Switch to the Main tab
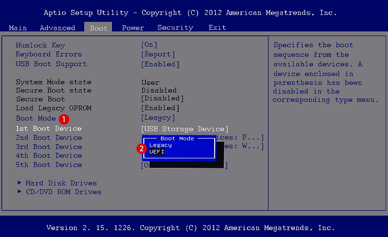The image size is (388, 237). 18,28
